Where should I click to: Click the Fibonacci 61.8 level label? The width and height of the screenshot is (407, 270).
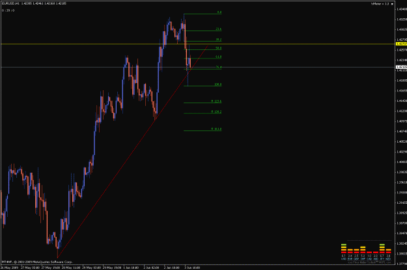click(x=218, y=56)
